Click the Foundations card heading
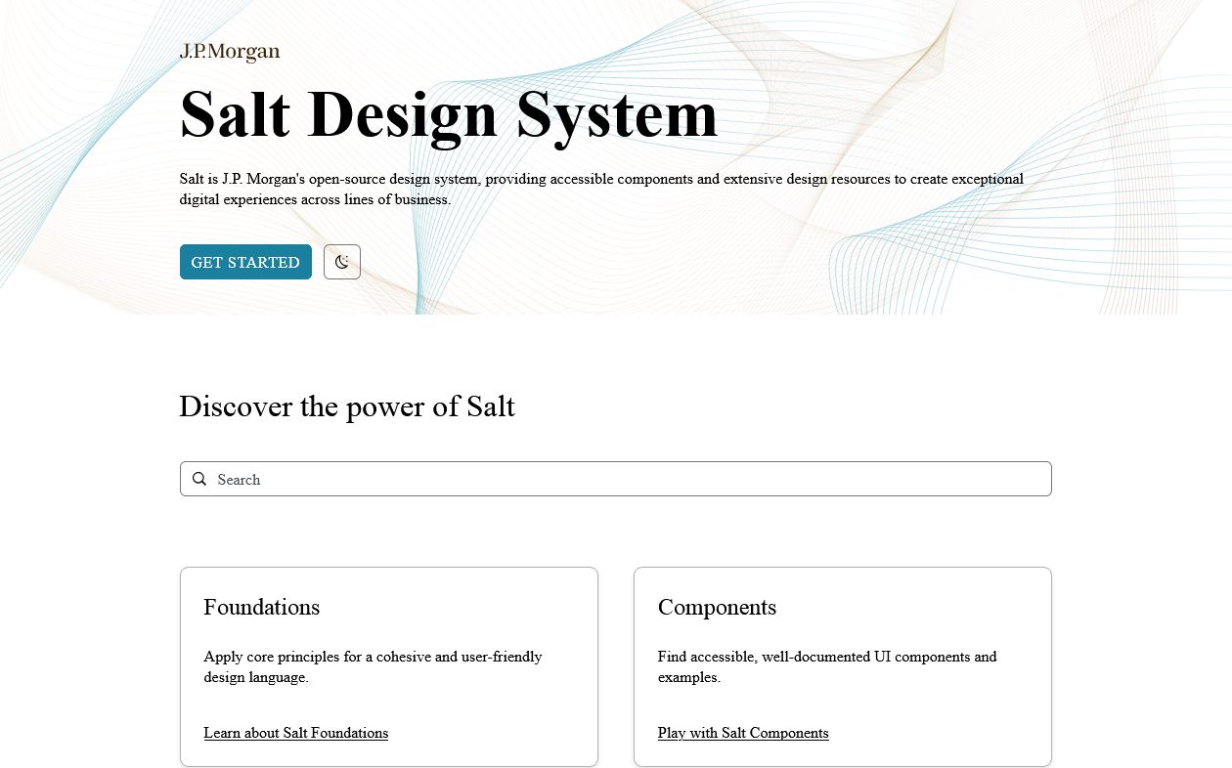 [261, 607]
